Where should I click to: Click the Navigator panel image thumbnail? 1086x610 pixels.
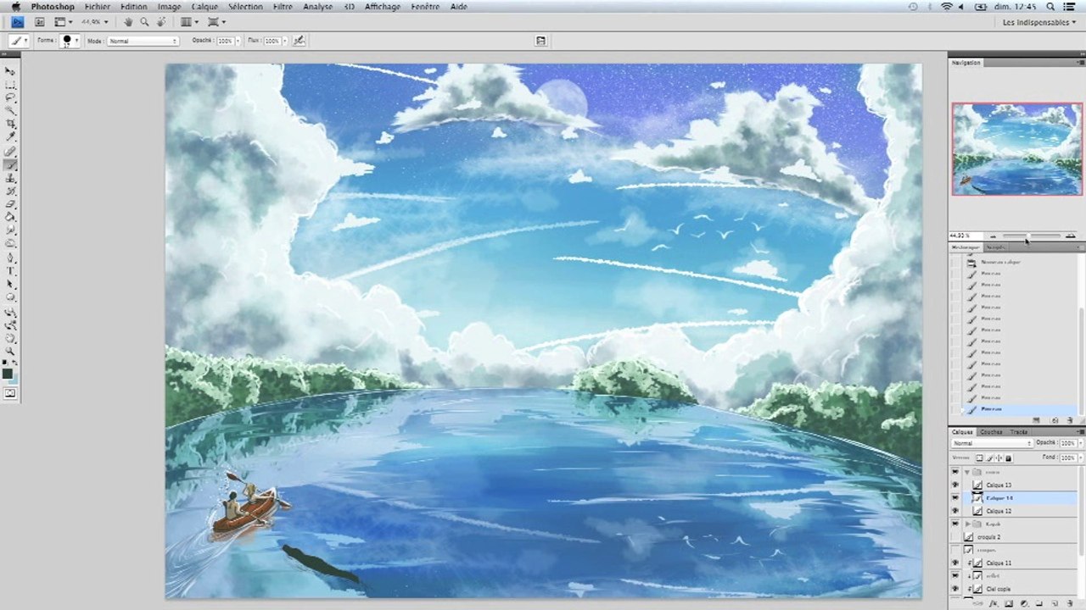(x=1016, y=149)
